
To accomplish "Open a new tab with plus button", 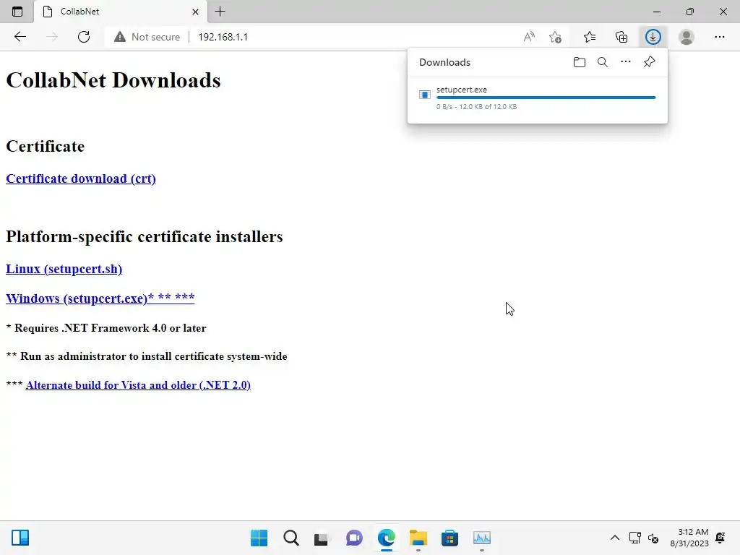I will click(220, 12).
